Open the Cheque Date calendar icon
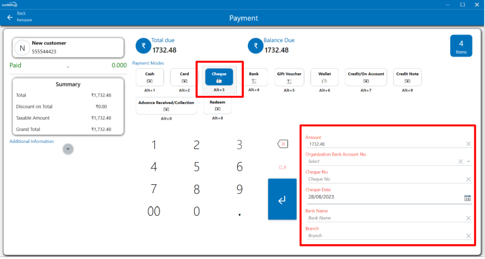This screenshot has height=259, width=485. (467, 198)
